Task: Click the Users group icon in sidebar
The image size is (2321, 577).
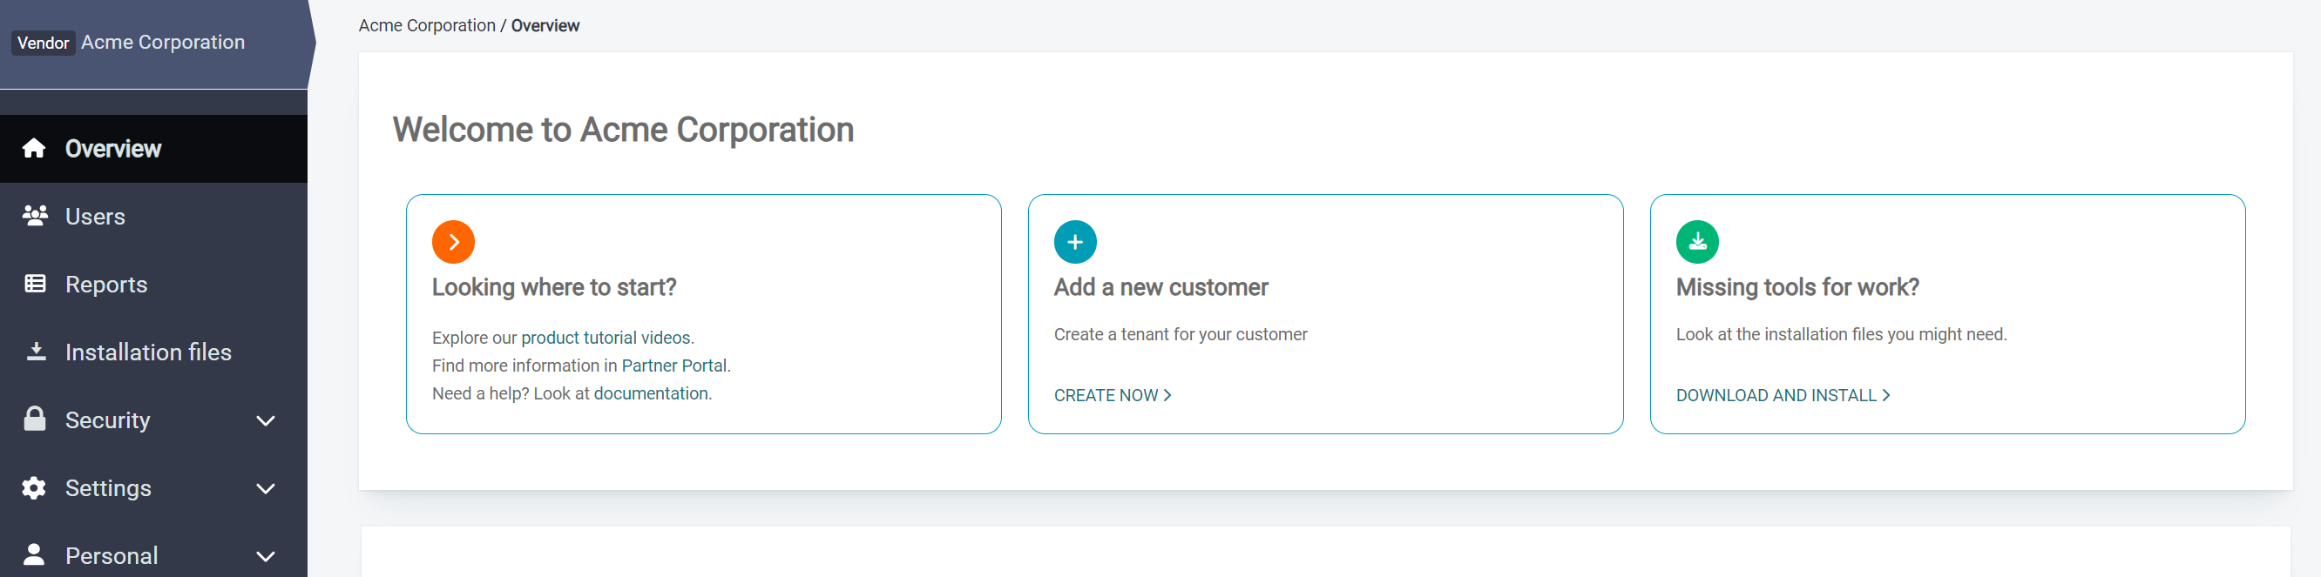Action: pos(34,216)
